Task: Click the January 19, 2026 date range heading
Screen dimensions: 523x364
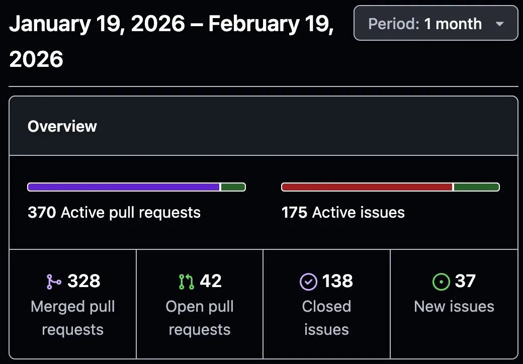Action: point(171,41)
